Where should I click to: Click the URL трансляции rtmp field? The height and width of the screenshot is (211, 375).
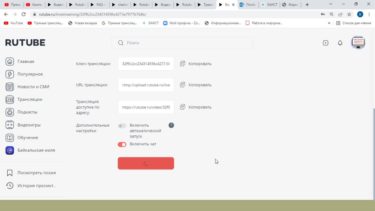pyautogui.click(x=146, y=85)
